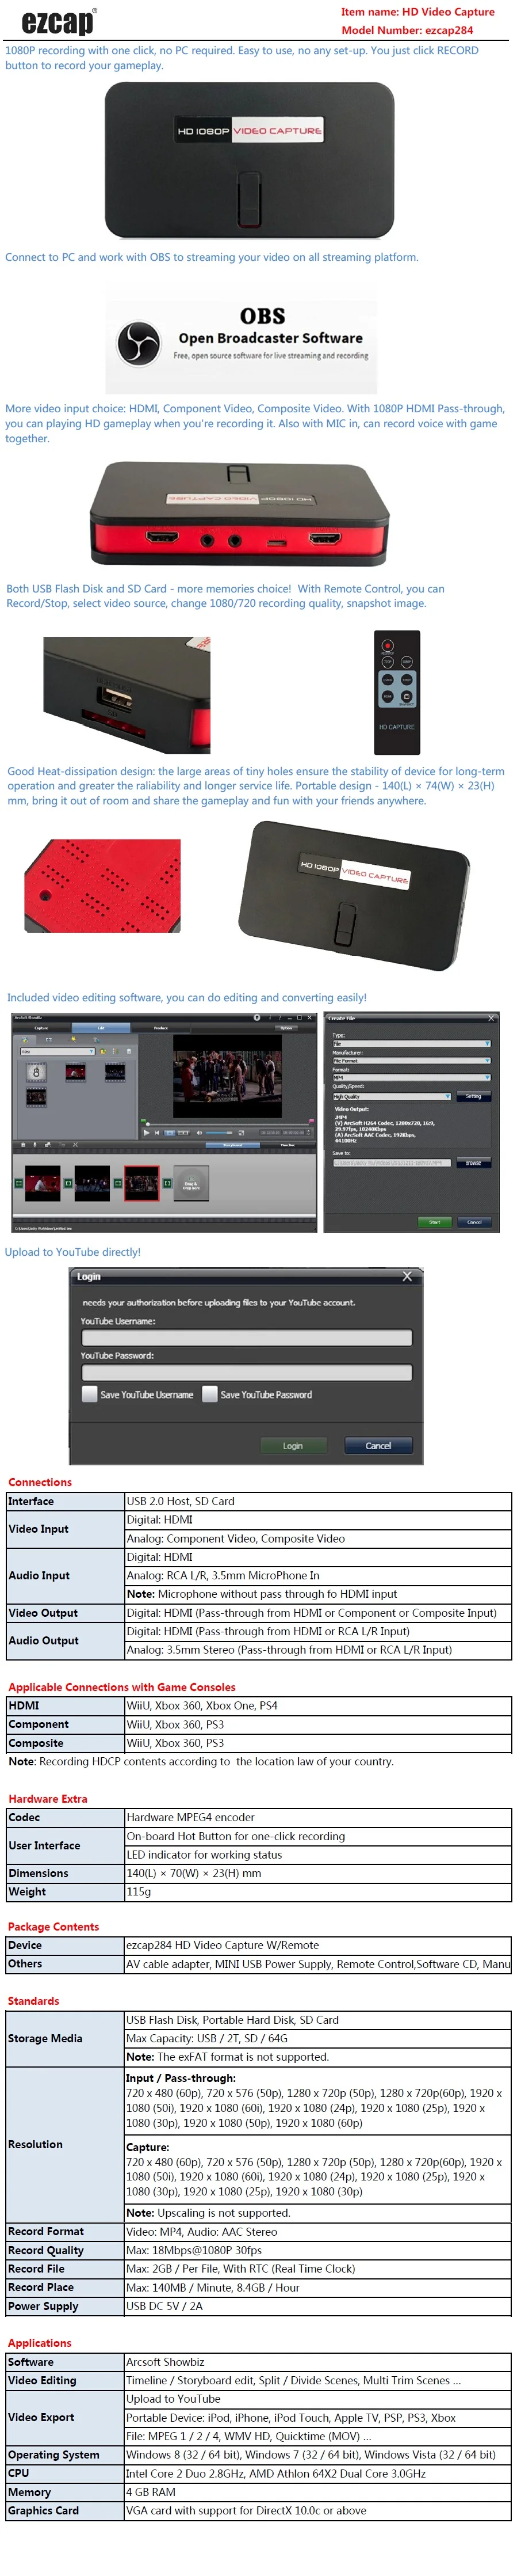Click Cancel in the YouTube login dialog
This screenshot has height=2576, width=521.
[378, 1446]
